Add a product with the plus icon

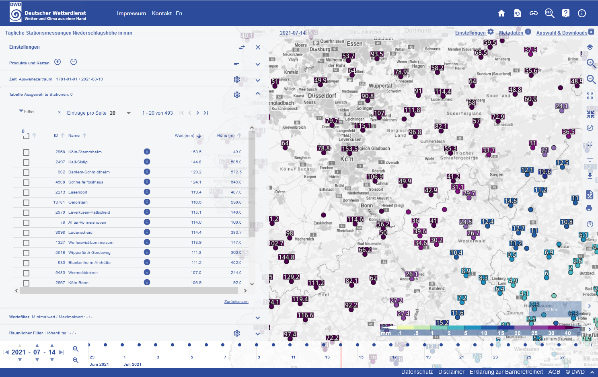[x=58, y=62]
